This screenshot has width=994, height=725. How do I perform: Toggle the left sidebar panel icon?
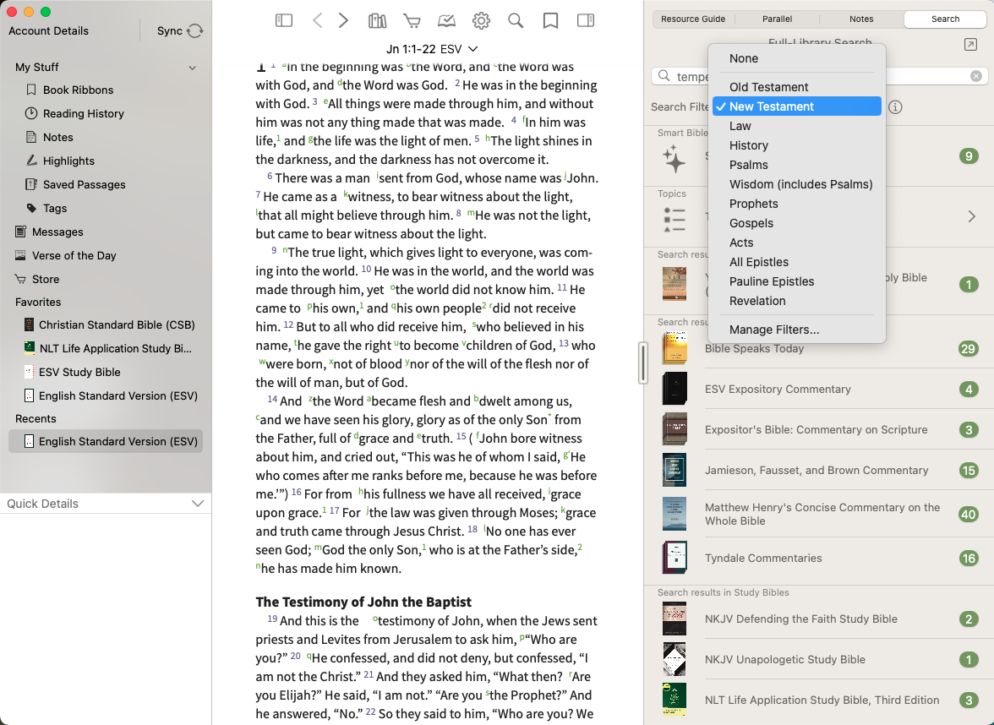(284, 20)
